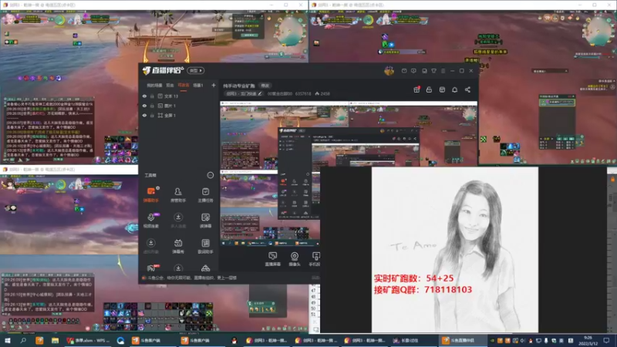The width and height of the screenshot is (617, 347).
Task: Click the first message icon after the avatar
Action: [404, 71]
